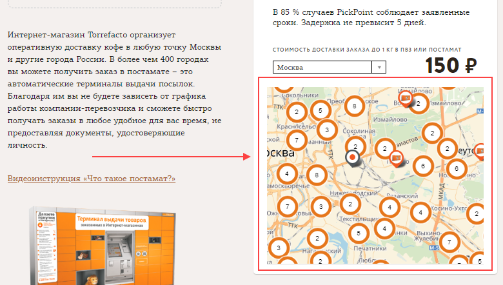This screenshot has width=503, height=285.
Task: Open cluster marker 2 above Нагатинский label
Action: [319, 238]
